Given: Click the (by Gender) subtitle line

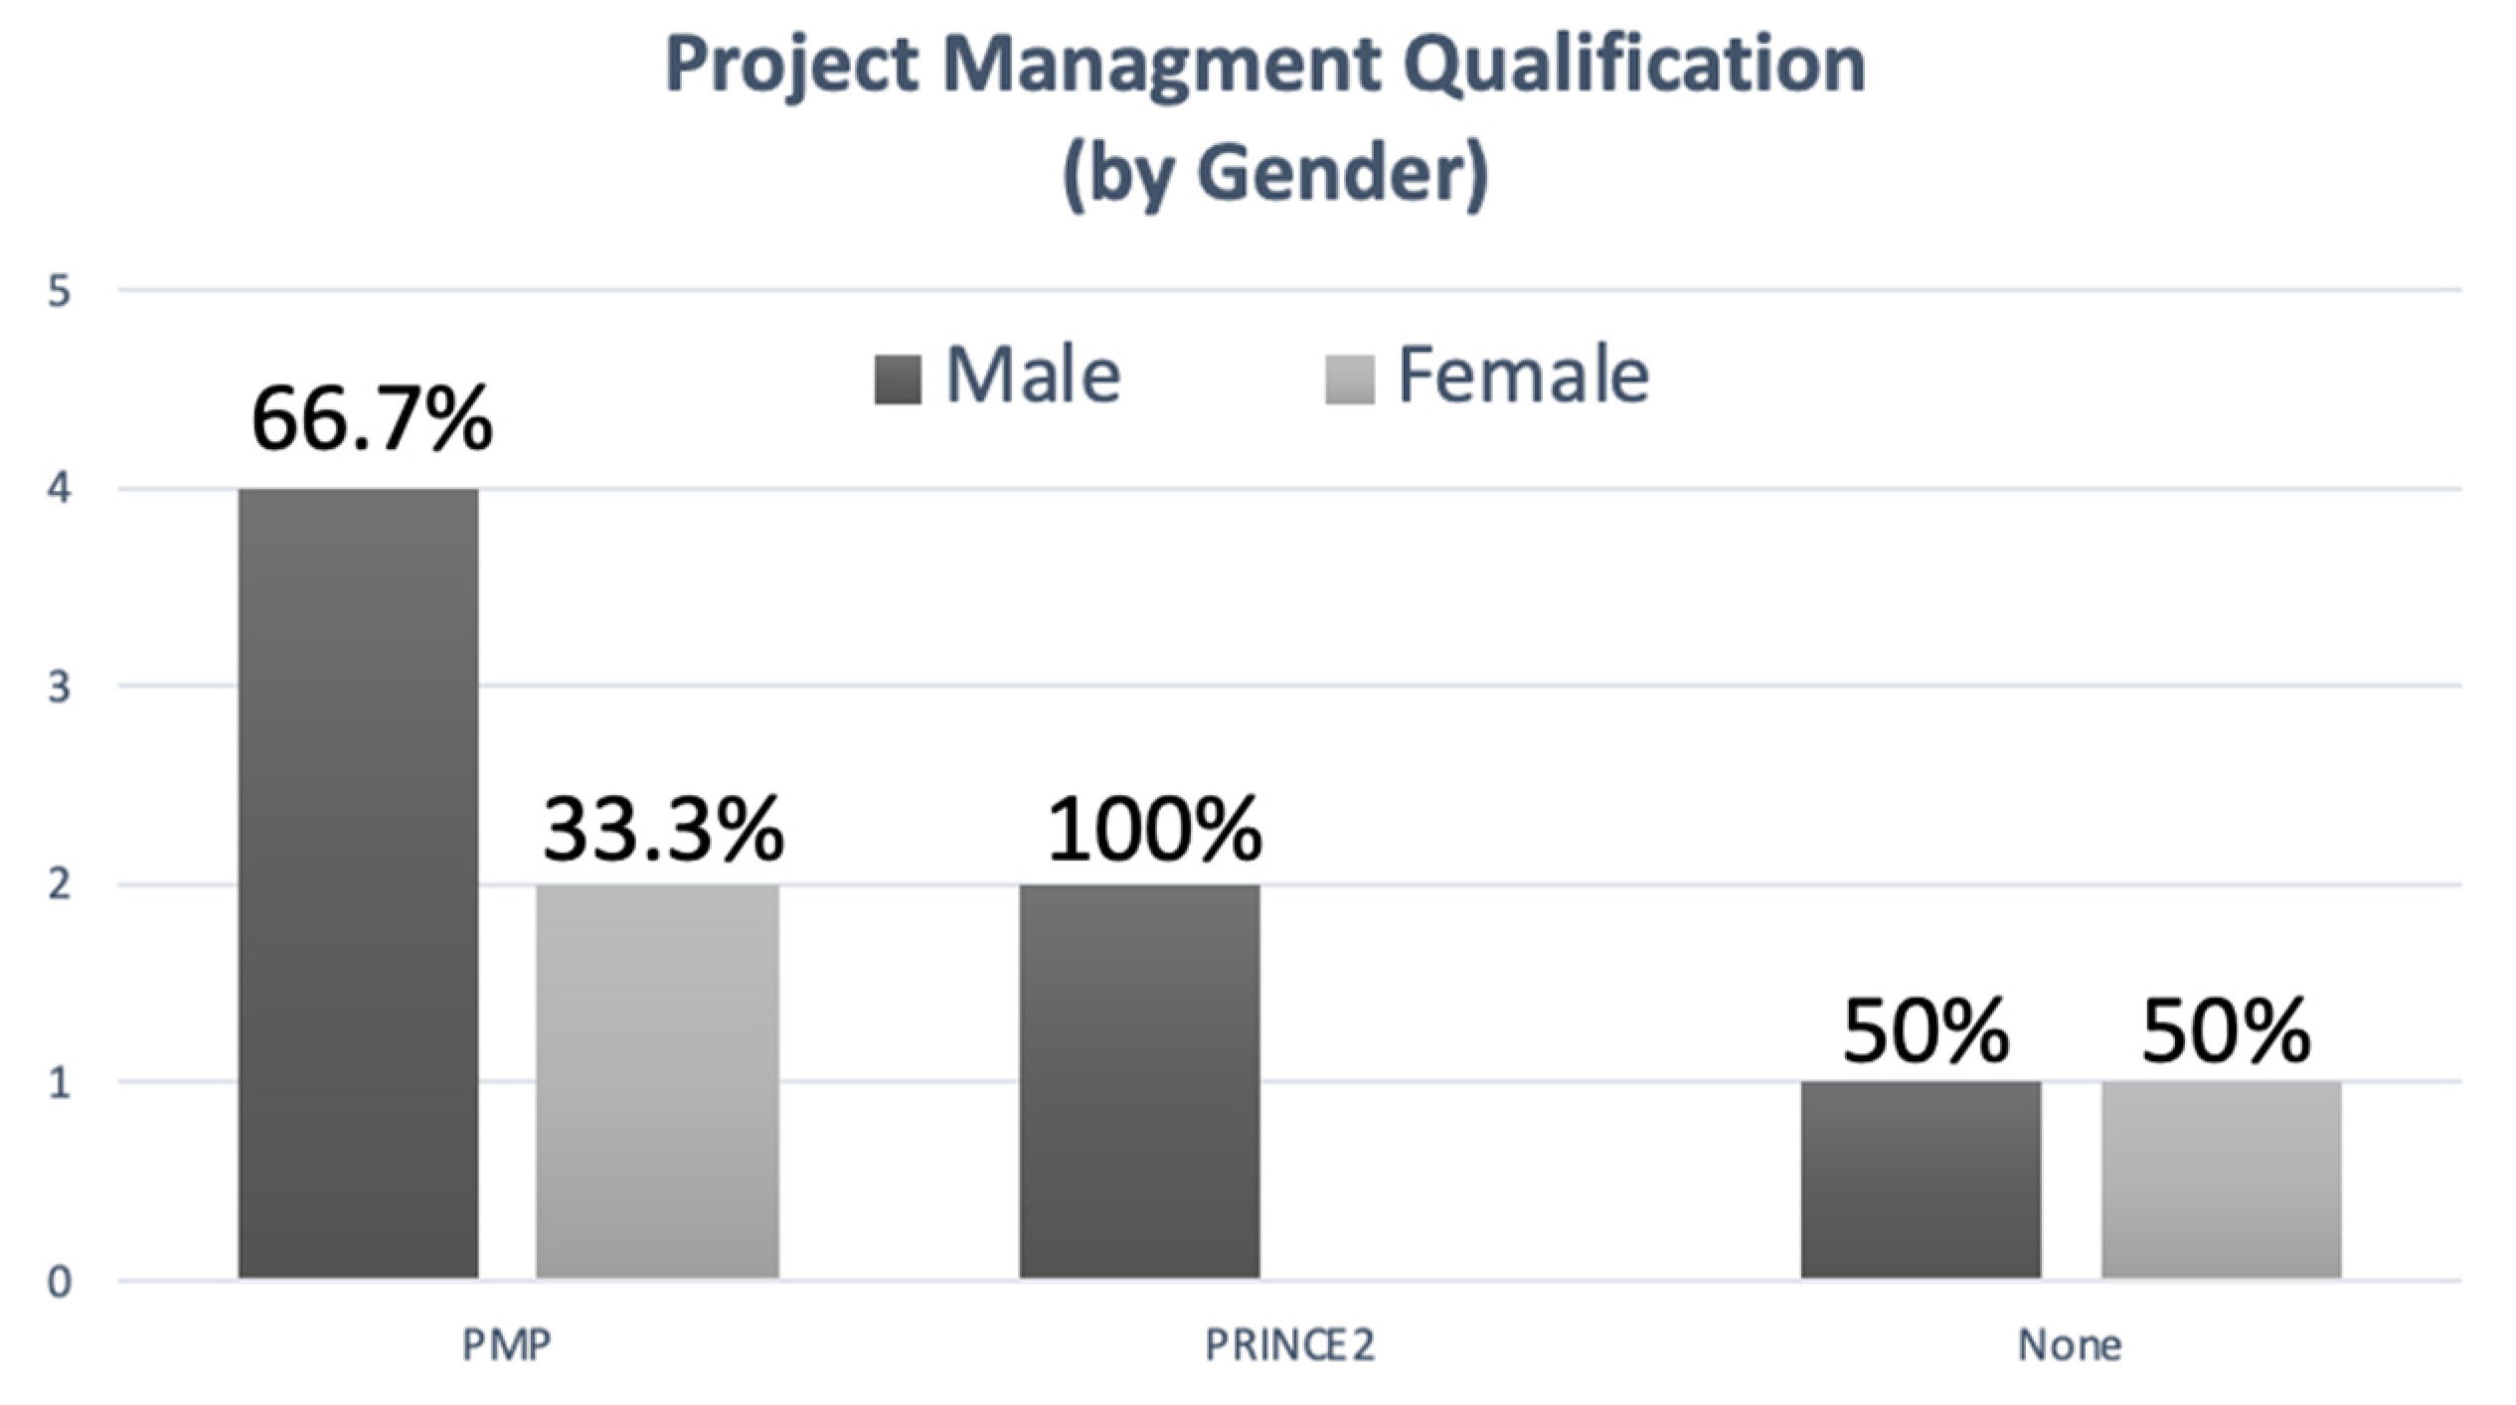Looking at the screenshot, I should coord(1274,174).
